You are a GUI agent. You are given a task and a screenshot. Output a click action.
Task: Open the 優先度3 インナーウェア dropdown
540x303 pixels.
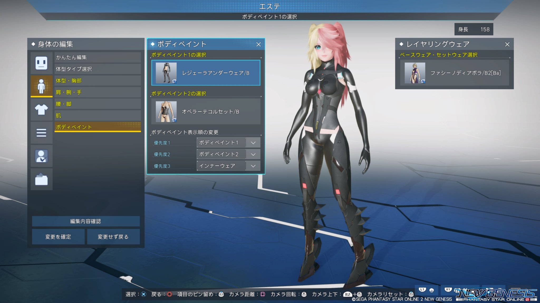point(228,166)
